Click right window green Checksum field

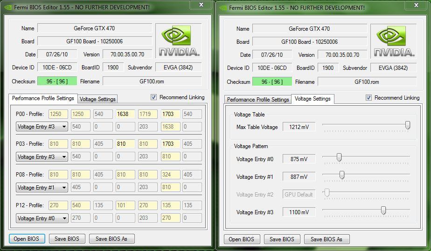[x=272, y=82]
